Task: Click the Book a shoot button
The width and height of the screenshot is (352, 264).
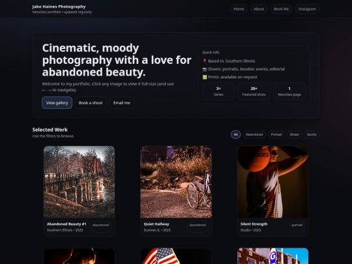Action: [91, 102]
